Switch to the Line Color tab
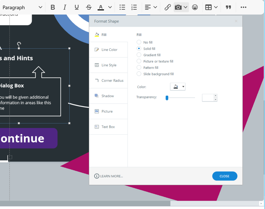265x209 pixels. click(108, 50)
